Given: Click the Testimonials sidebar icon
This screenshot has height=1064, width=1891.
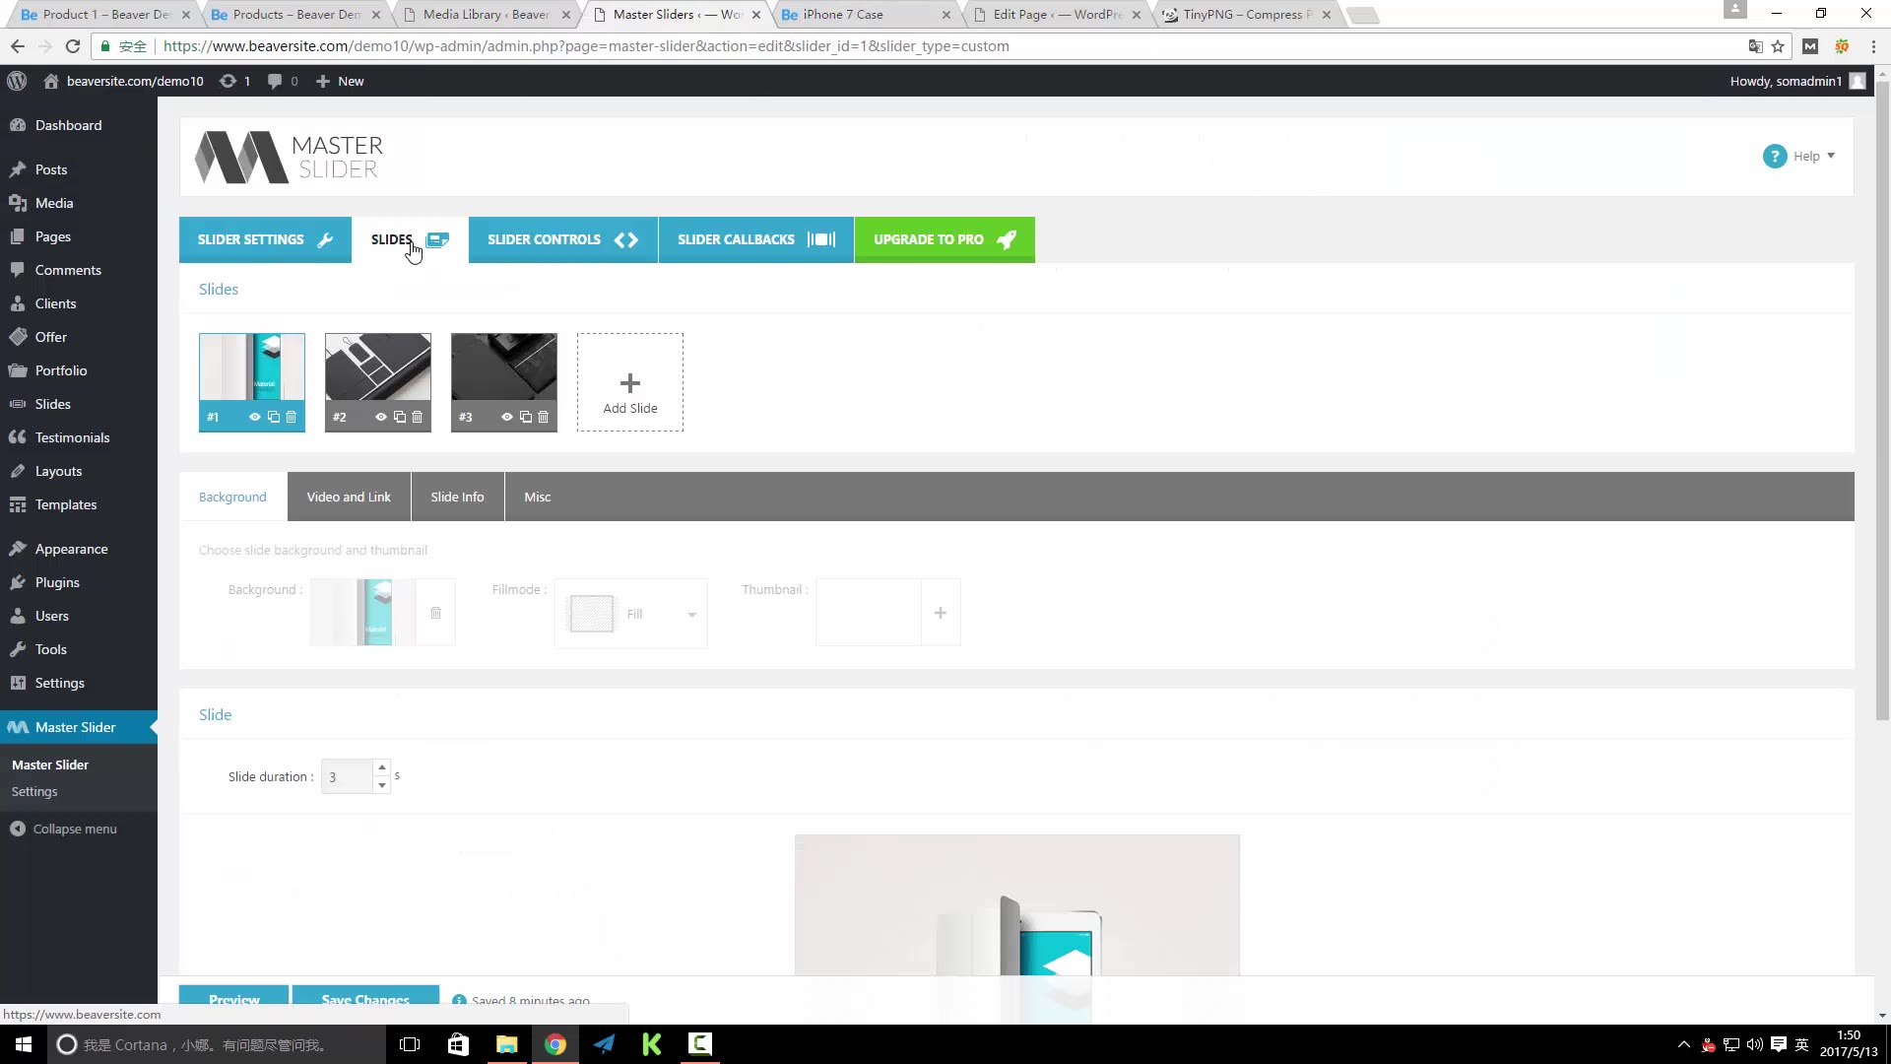Looking at the screenshot, I should [x=18, y=437].
